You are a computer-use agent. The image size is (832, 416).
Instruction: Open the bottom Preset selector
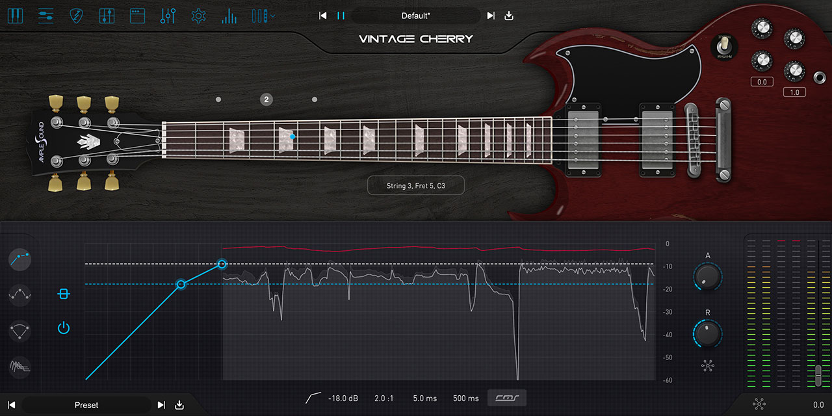[86, 405]
